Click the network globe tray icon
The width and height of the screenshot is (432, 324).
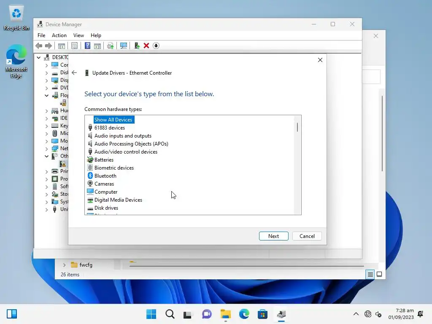pyautogui.click(x=367, y=314)
